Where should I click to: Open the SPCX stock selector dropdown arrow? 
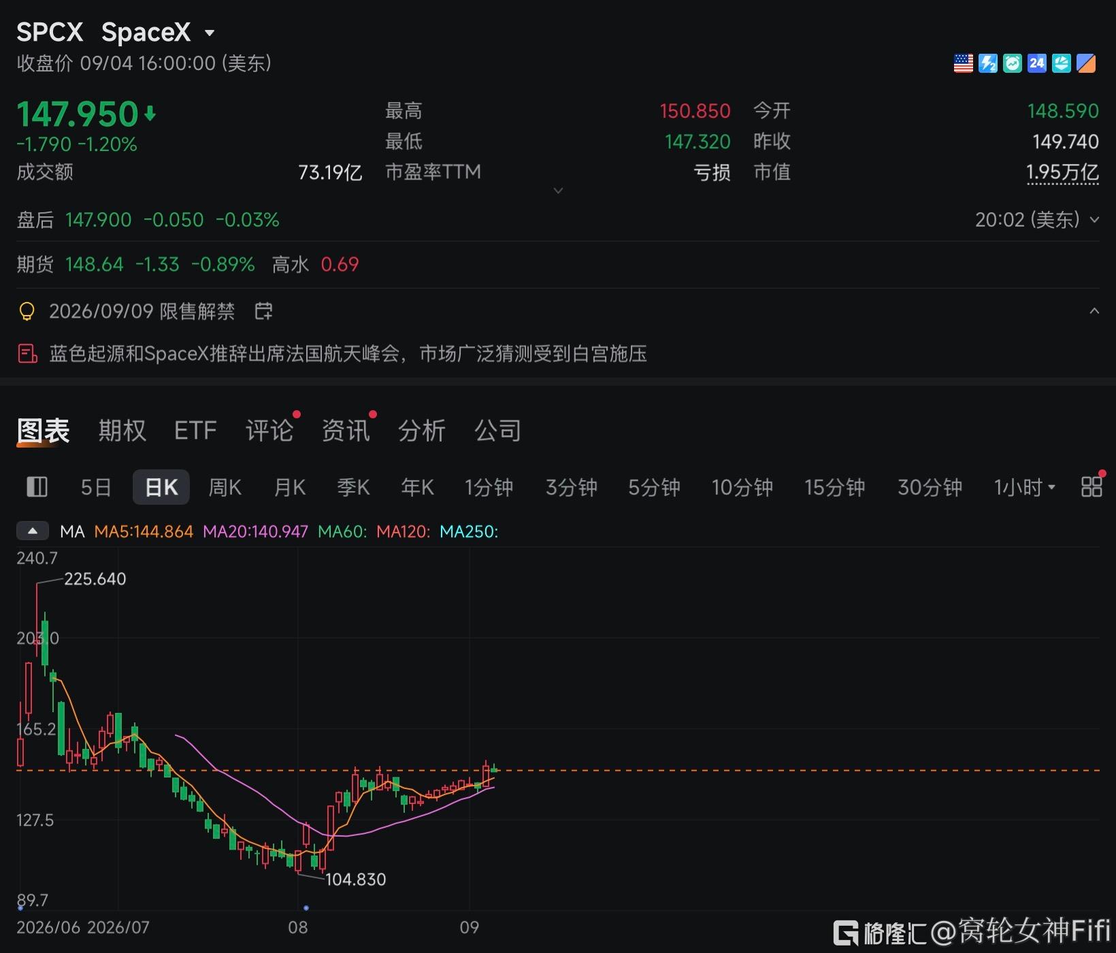tap(210, 33)
